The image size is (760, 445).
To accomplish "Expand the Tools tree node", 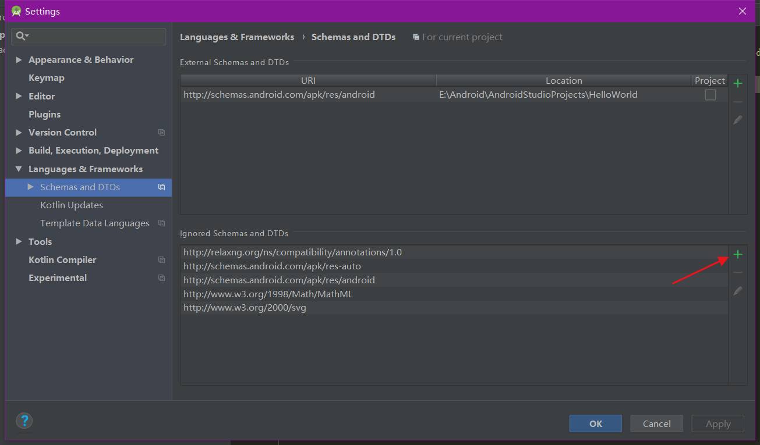I will pyautogui.click(x=19, y=241).
